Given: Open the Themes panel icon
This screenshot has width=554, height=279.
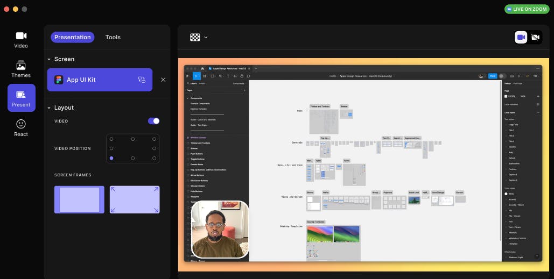Looking at the screenshot, I should [x=21, y=69].
